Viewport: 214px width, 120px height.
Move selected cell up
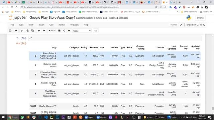[39, 31]
